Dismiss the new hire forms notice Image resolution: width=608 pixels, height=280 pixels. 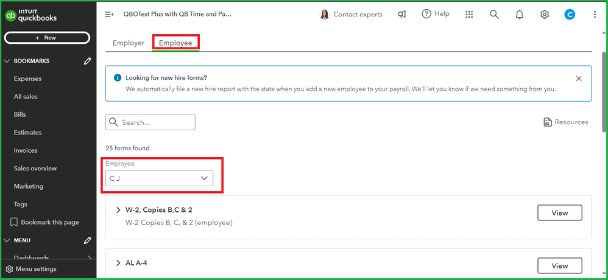[x=579, y=79]
